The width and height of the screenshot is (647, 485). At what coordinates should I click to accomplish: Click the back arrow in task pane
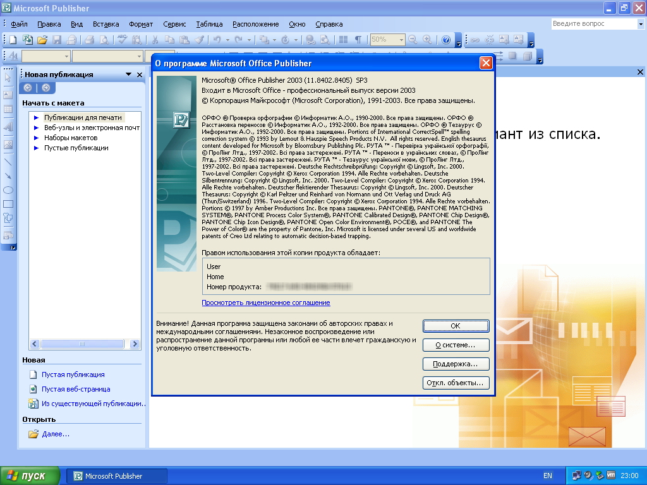pyautogui.click(x=28, y=88)
